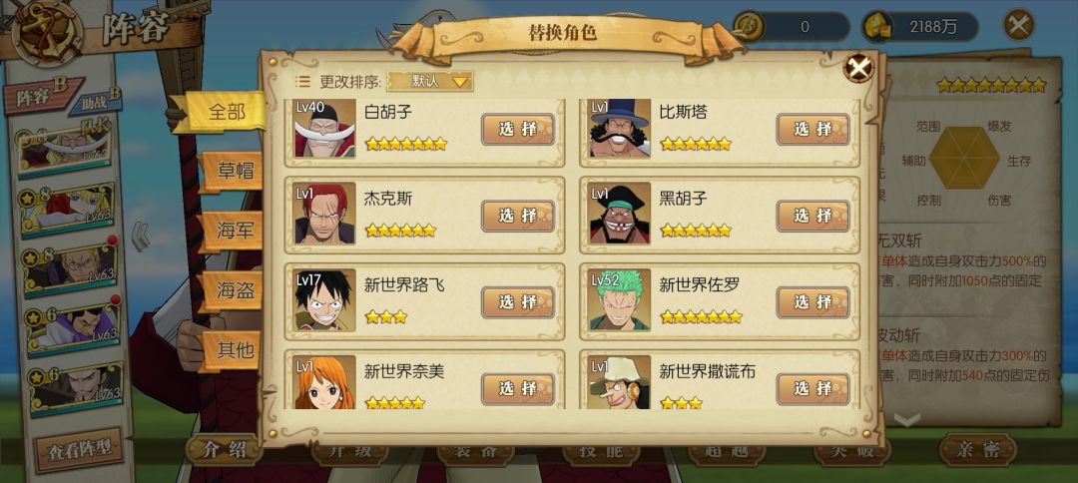Image resolution: width=1078 pixels, height=483 pixels.
Task: Click 新世界路飞 Luffy portrait icon
Action: [x=324, y=300]
